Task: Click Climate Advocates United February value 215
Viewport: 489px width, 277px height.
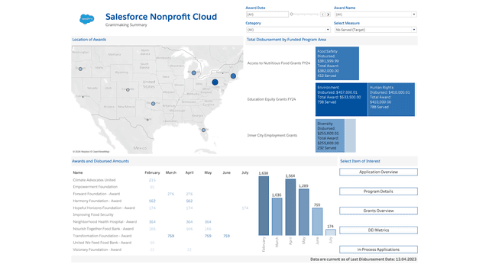Action: [x=152, y=180]
